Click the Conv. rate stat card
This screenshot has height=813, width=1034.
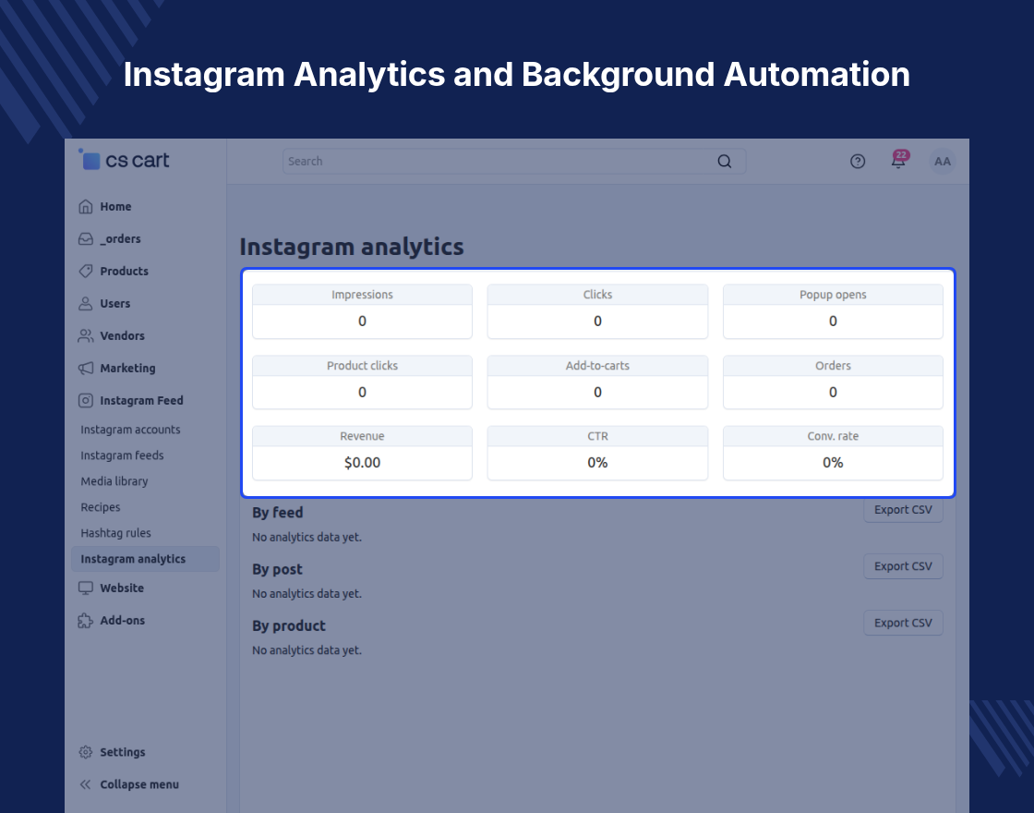pos(833,453)
